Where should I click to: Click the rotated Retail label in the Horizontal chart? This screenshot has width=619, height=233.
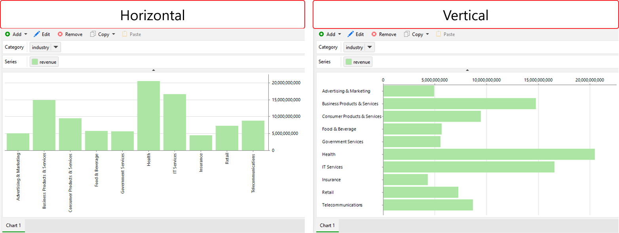(227, 159)
